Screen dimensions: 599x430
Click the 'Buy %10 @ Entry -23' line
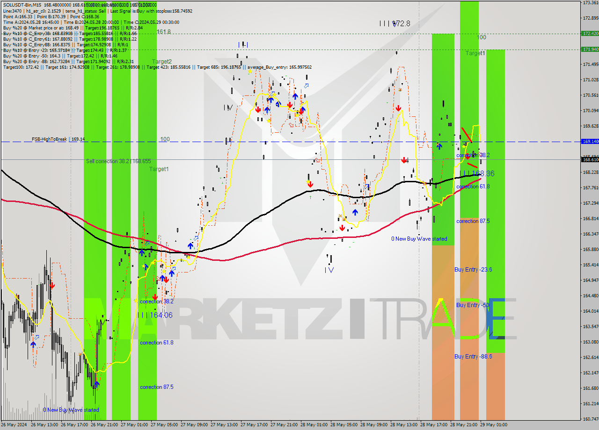pyautogui.click(x=65, y=50)
